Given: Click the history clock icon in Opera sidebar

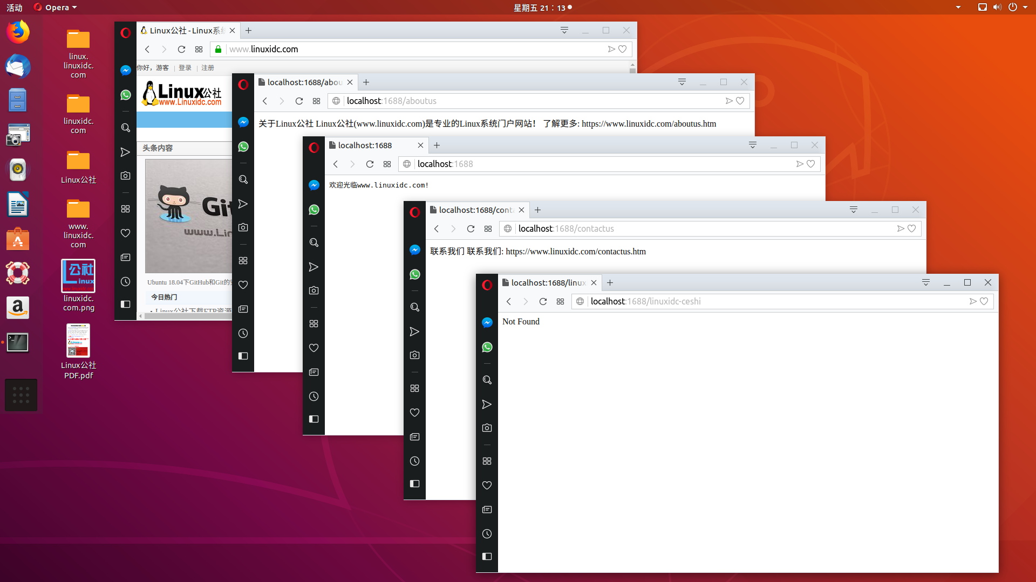Looking at the screenshot, I should point(487,533).
